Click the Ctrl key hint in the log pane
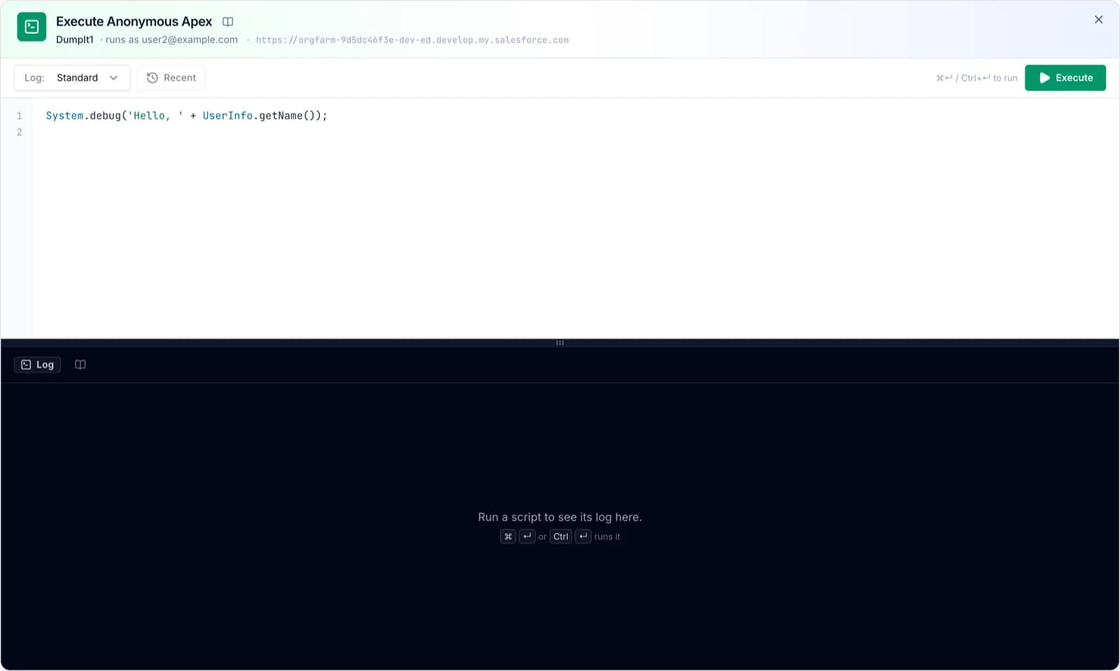This screenshot has height=671, width=1120. tap(561, 537)
